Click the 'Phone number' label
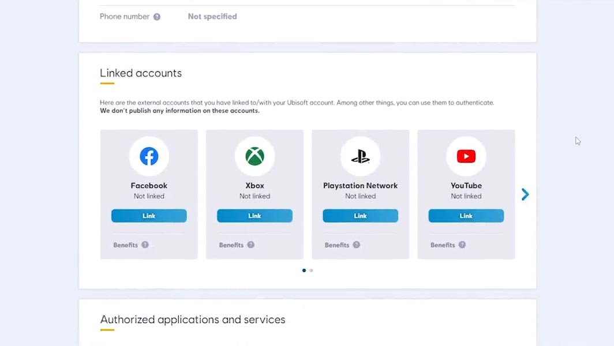 (125, 17)
